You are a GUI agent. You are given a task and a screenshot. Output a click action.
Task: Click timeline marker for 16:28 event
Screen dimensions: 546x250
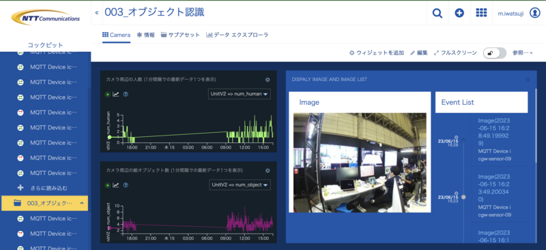[x=463, y=141]
